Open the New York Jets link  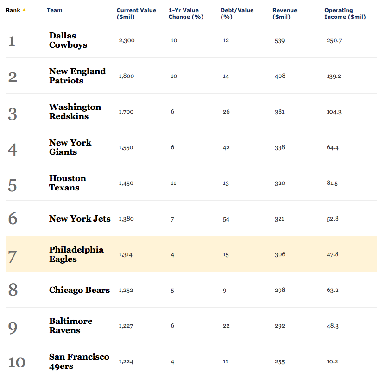(80, 219)
